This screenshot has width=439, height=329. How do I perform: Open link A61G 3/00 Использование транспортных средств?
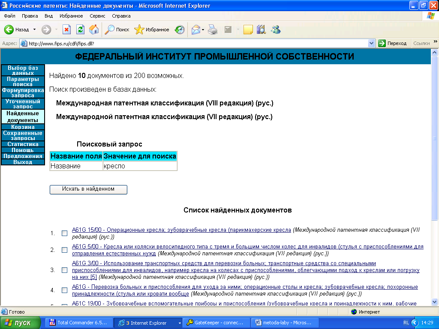[x=246, y=270]
